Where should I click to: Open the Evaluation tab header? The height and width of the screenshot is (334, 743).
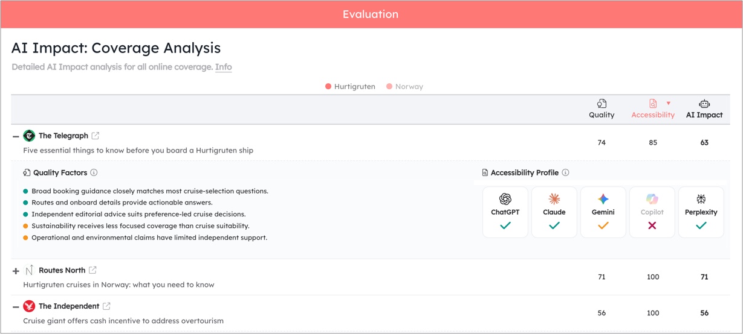[371, 14]
